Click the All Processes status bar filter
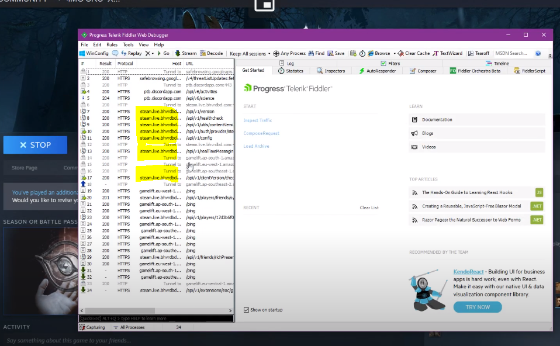 (x=129, y=327)
